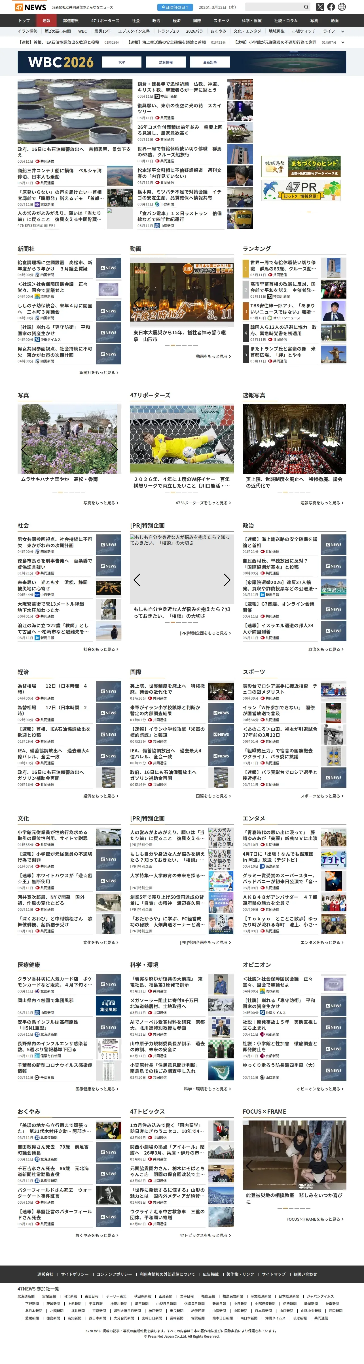Viewport: 364px width, 1364px height.
Task: Open 北海道新聞 in participating papers list
Action: pos(26,1296)
